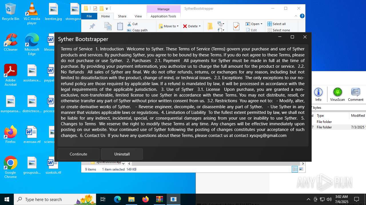The image size is (366, 205).
Task: Click the Paste clipboard icon in ribbon
Action: (120, 26)
